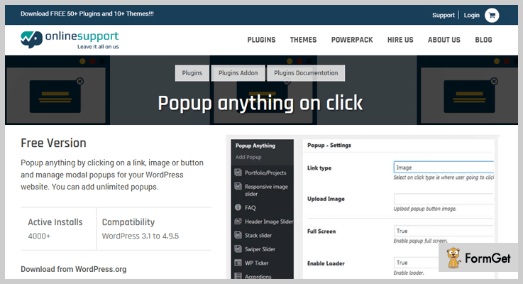Open the PLUGINS menu
This screenshot has height=284, width=523.
261,40
